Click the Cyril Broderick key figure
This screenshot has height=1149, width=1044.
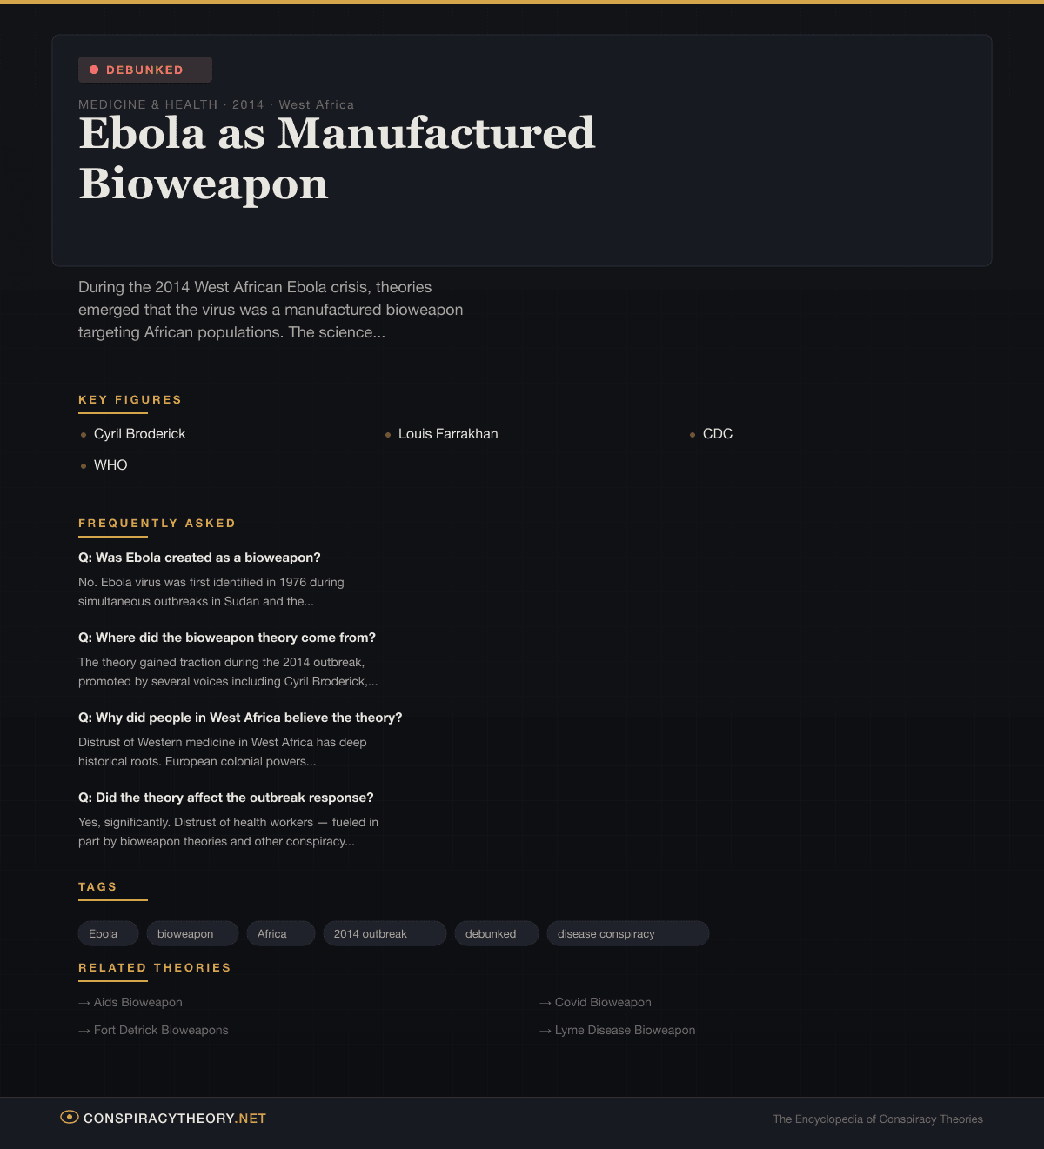[x=139, y=434]
